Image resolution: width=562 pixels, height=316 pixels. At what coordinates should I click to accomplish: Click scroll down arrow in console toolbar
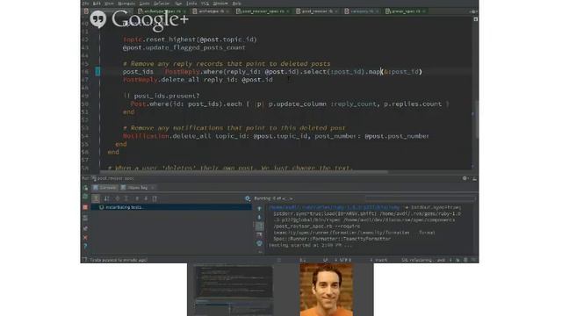[x=259, y=218]
